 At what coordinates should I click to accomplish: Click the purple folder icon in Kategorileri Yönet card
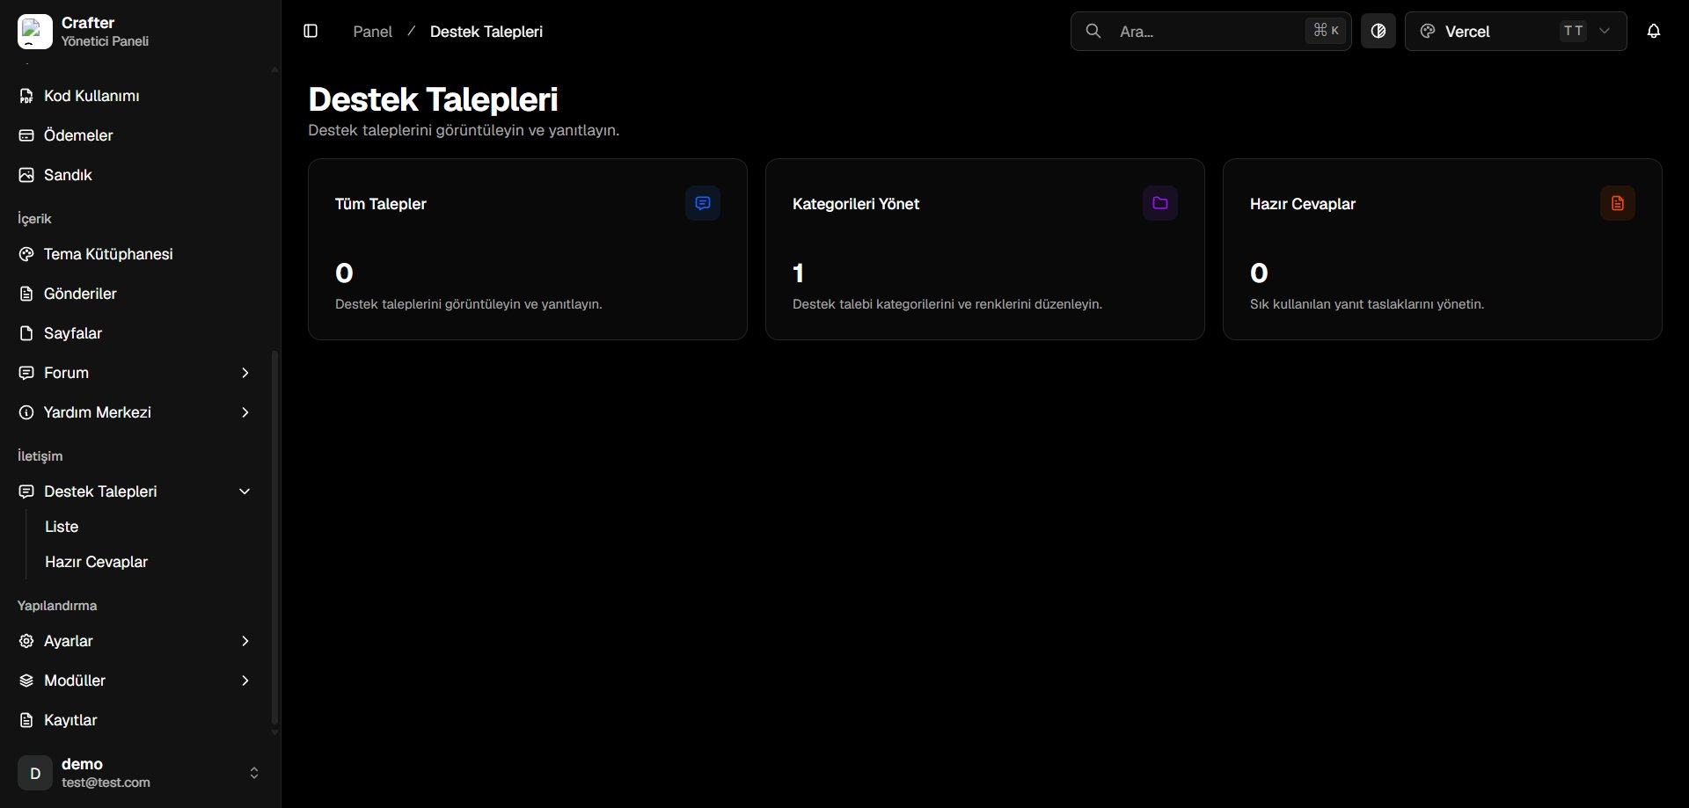pyautogui.click(x=1160, y=203)
